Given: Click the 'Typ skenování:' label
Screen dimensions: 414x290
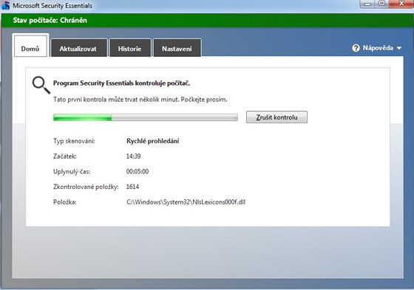Looking at the screenshot, I should point(74,141).
